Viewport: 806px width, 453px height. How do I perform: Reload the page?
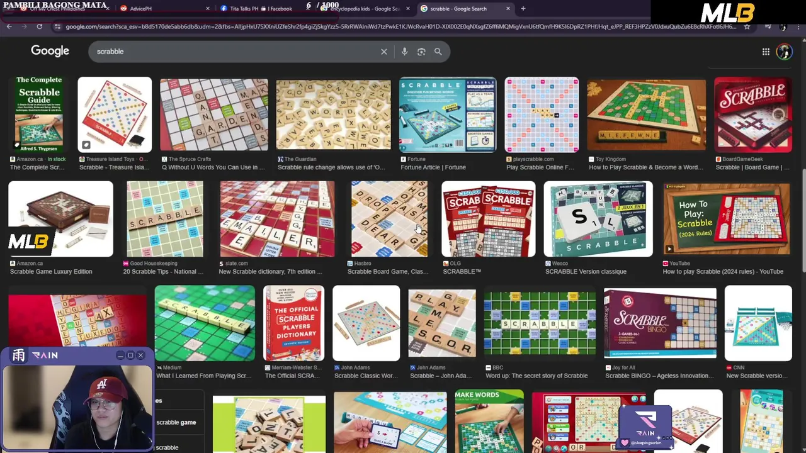coord(39,26)
